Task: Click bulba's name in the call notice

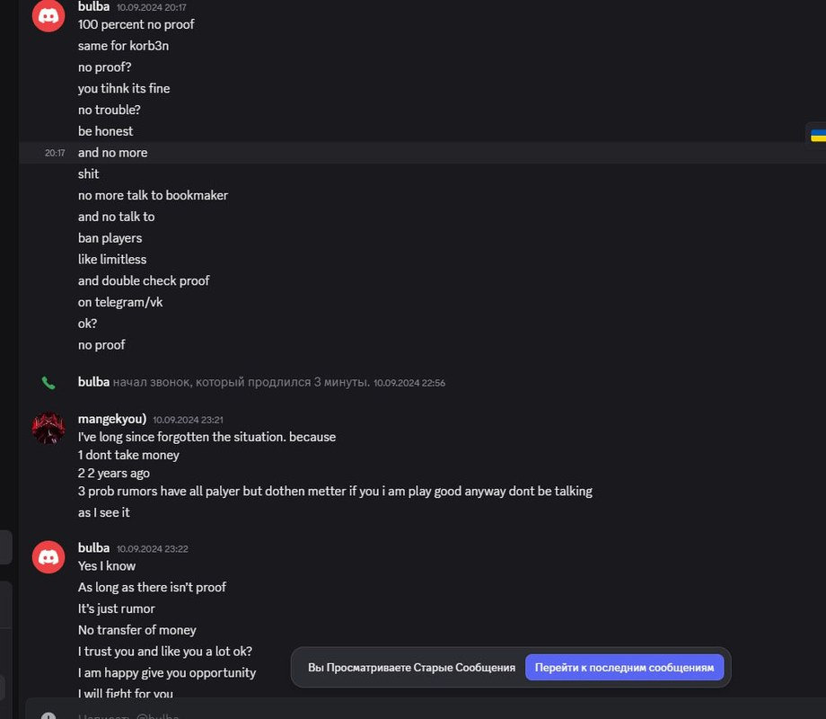Action: coord(93,382)
